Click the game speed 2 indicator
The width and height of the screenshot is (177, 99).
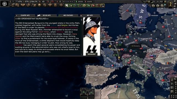tap(170, 4)
